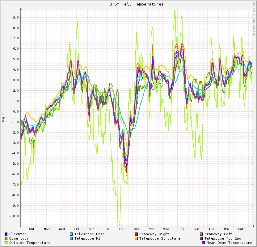The image size is (257, 247).
Task: Click the red Craneway Right legend swatch
Action: 136,234
